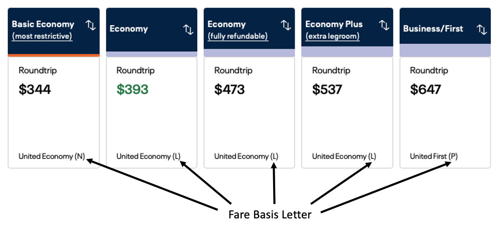
Task: Select the $647 Business/First fare
Action: [x=425, y=89]
